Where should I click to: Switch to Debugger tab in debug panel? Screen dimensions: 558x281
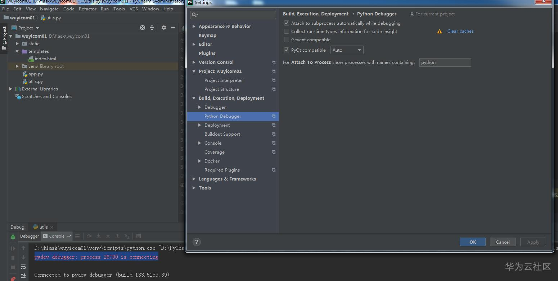(x=30, y=236)
